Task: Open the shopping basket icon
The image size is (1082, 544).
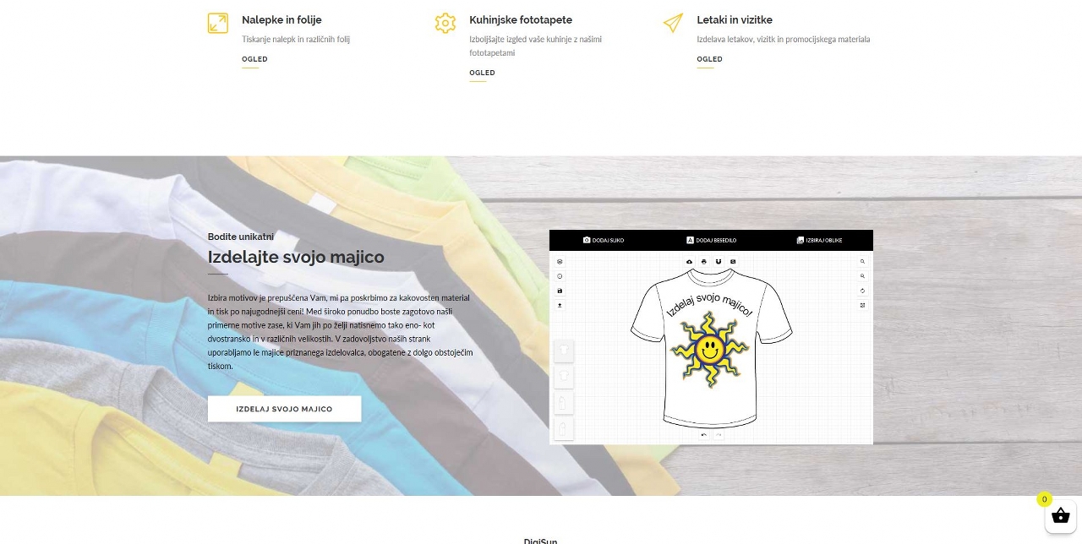Action: click(x=1060, y=517)
